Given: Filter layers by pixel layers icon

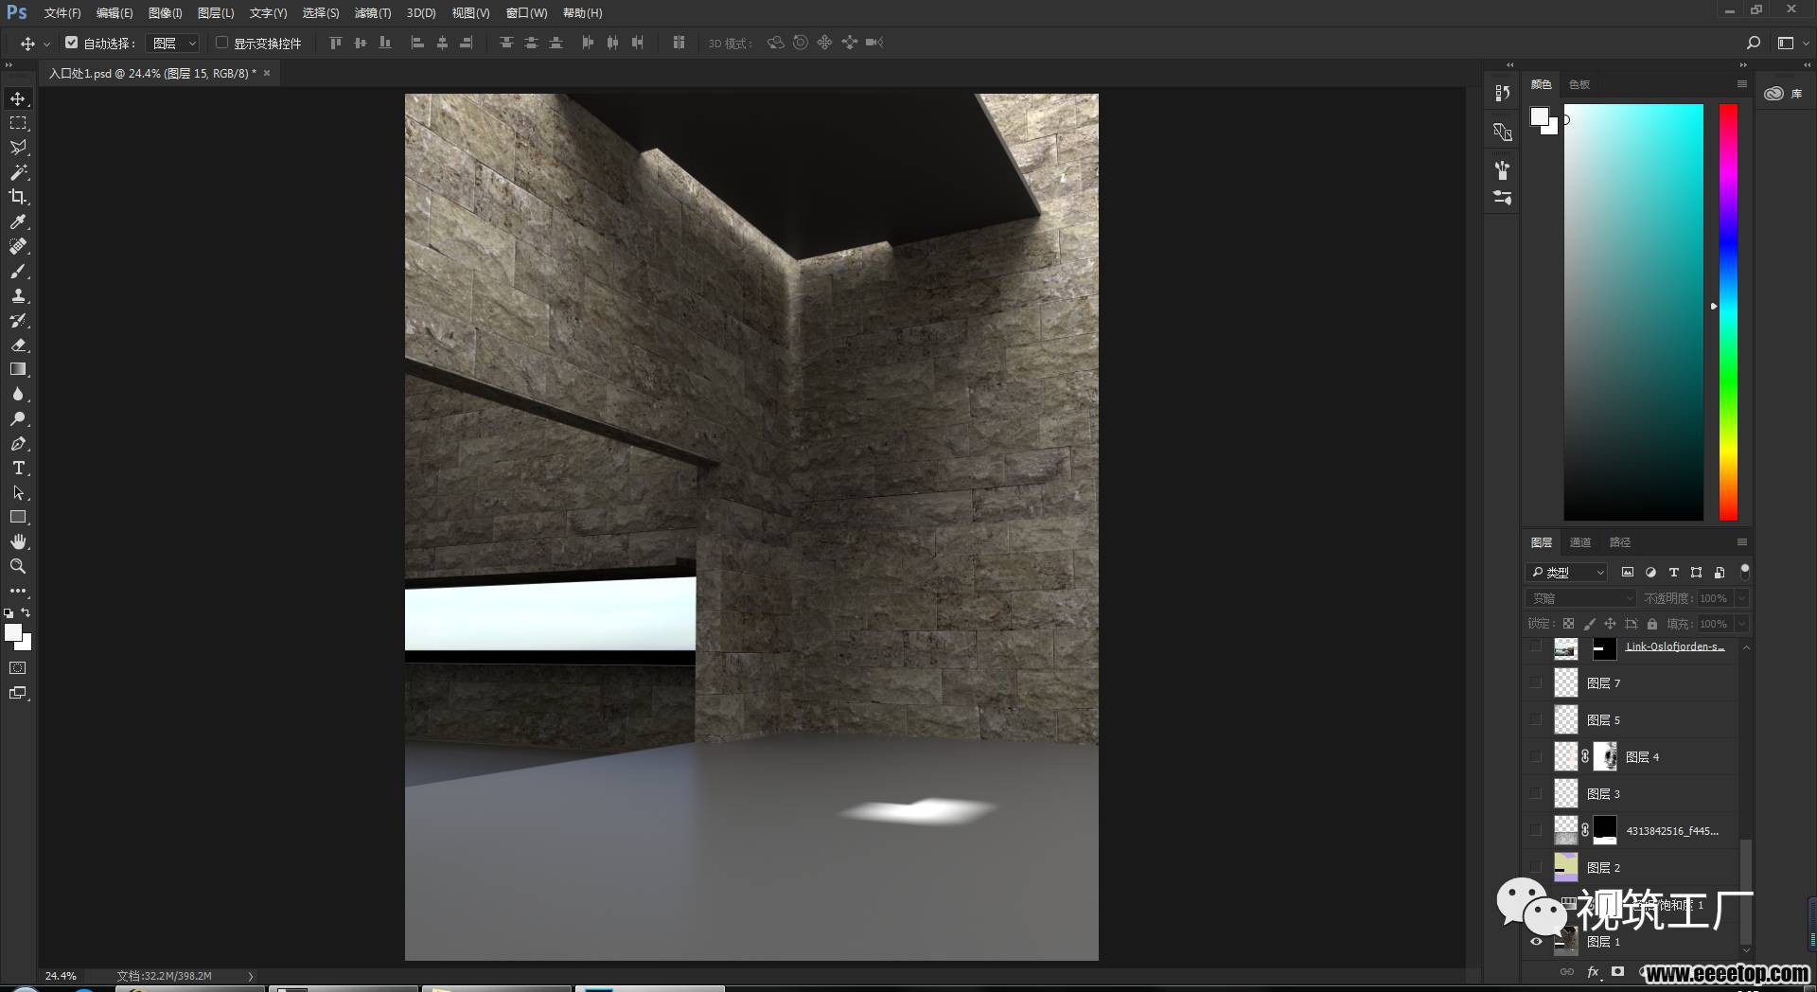Looking at the screenshot, I should [1628, 572].
